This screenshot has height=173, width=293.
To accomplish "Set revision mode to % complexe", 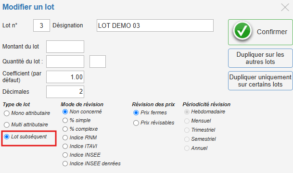I will coord(65,129).
